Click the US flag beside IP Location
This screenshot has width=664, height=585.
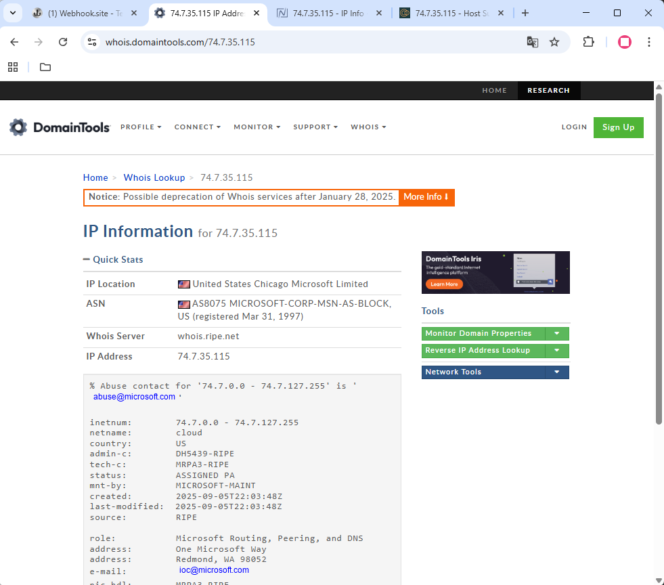tap(184, 284)
